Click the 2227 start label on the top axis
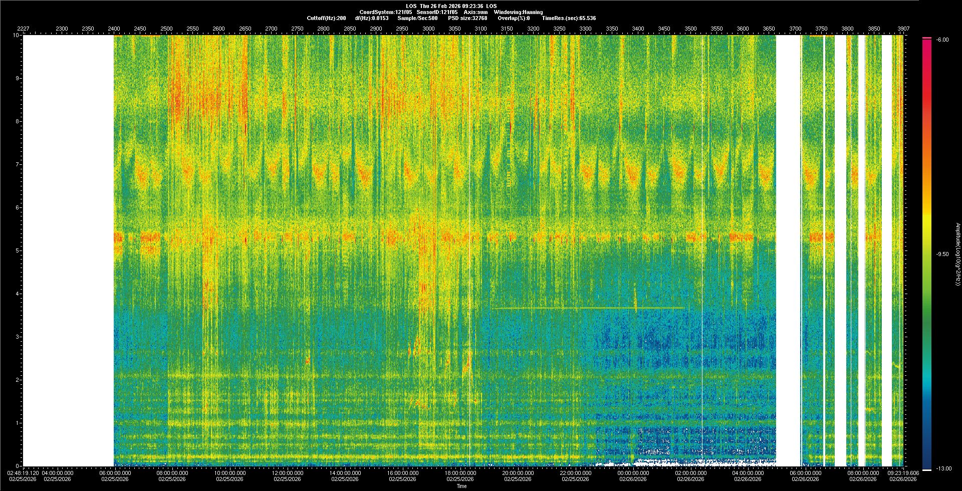The width and height of the screenshot is (962, 491). pyautogui.click(x=23, y=29)
